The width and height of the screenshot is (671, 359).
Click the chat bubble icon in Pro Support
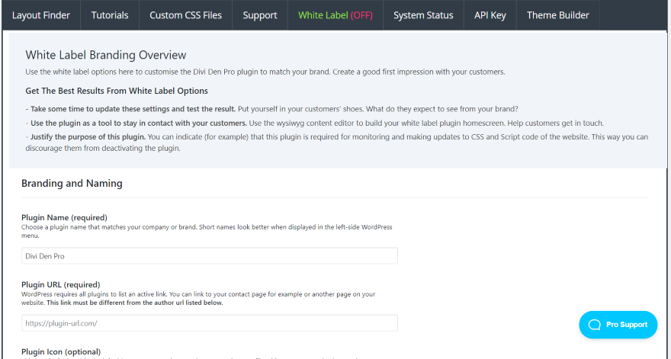[x=595, y=325]
